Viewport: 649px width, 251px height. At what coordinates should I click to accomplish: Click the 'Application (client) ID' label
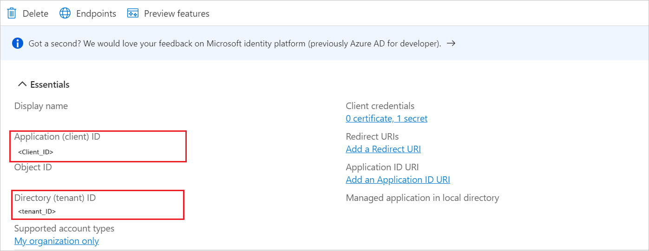57,137
